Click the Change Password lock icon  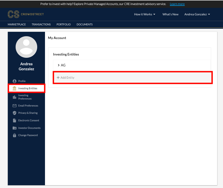15,135
